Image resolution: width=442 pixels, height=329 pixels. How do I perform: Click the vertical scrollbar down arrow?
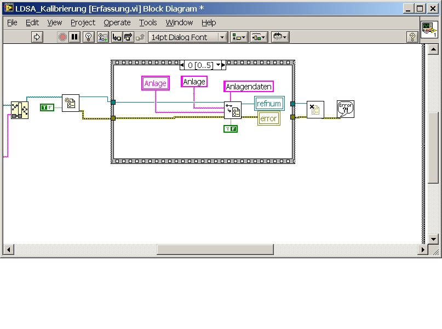[x=433, y=239]
